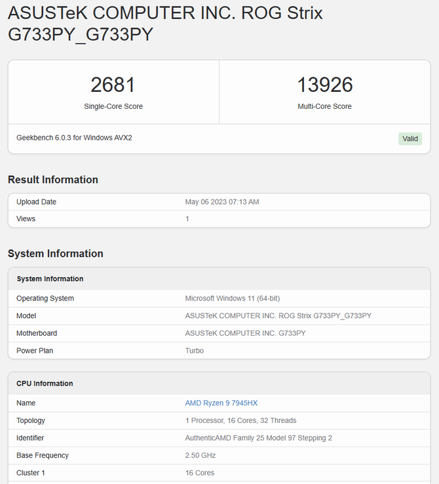Click the Operating System label
The width and height of the screenshot is (439, 484).
click(45, 298)
